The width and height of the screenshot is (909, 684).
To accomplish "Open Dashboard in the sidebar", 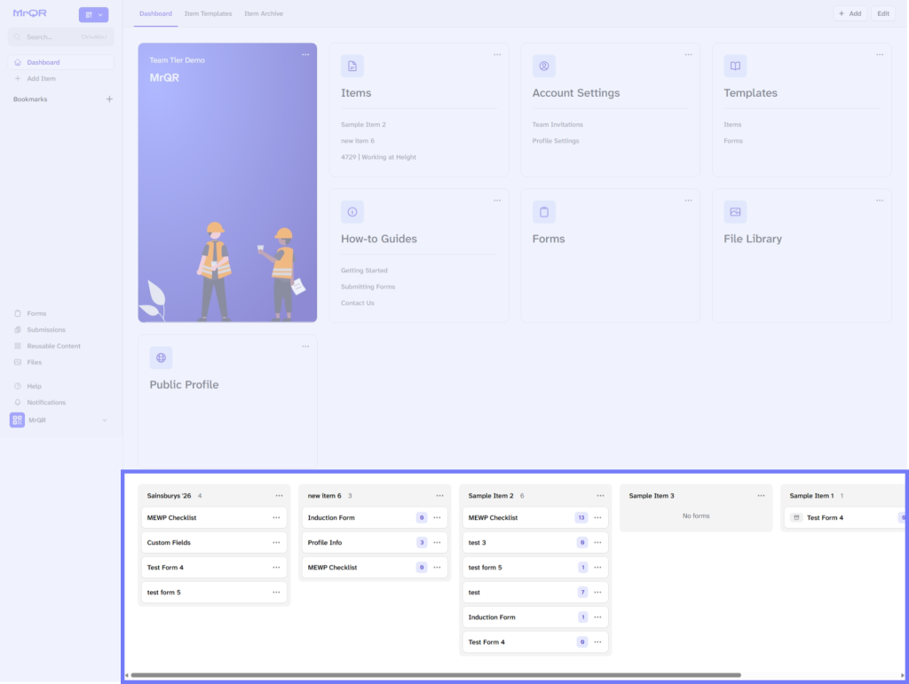I will 61,62.
